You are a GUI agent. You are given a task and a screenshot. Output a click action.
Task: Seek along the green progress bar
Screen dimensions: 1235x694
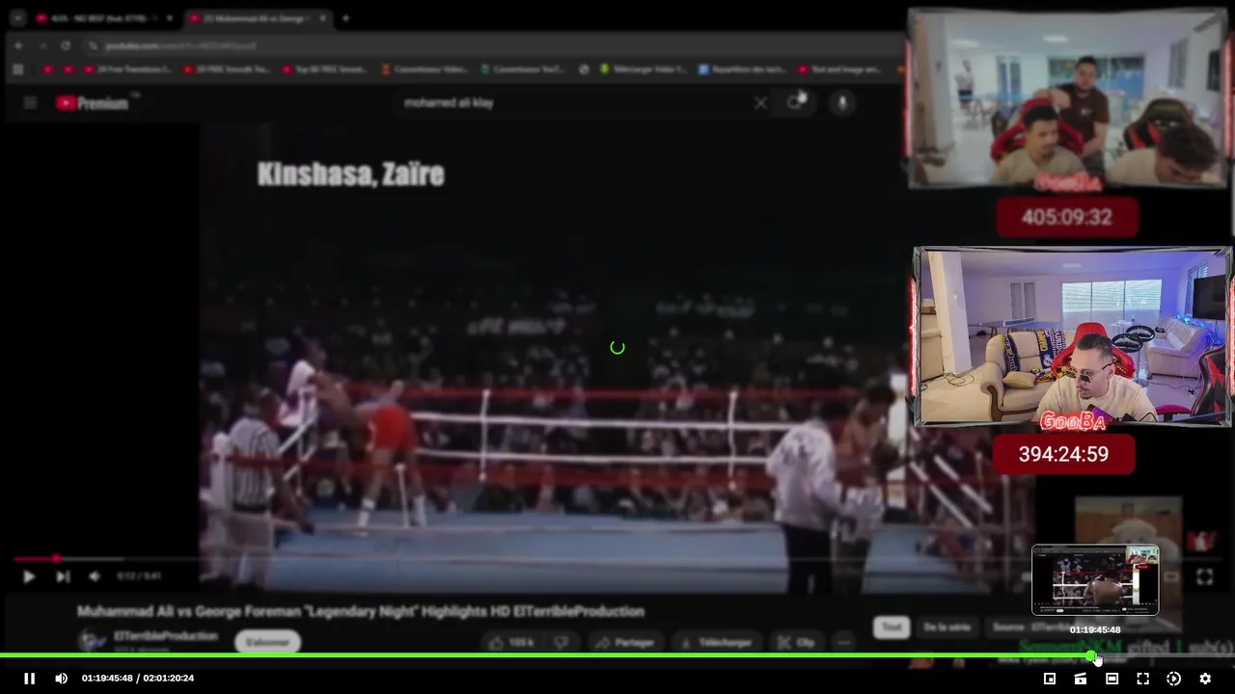[617, 656]
